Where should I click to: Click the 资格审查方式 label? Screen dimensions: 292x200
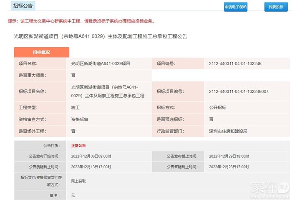pyautogui.click(x=32, y=119)
